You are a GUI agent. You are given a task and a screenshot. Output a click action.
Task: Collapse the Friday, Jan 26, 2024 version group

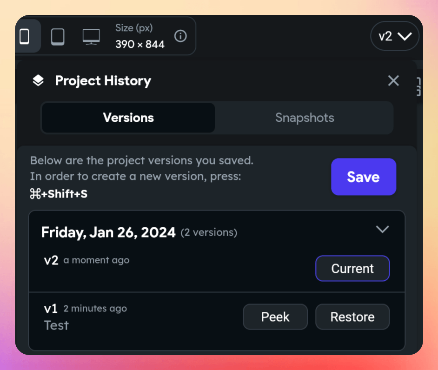383,229
